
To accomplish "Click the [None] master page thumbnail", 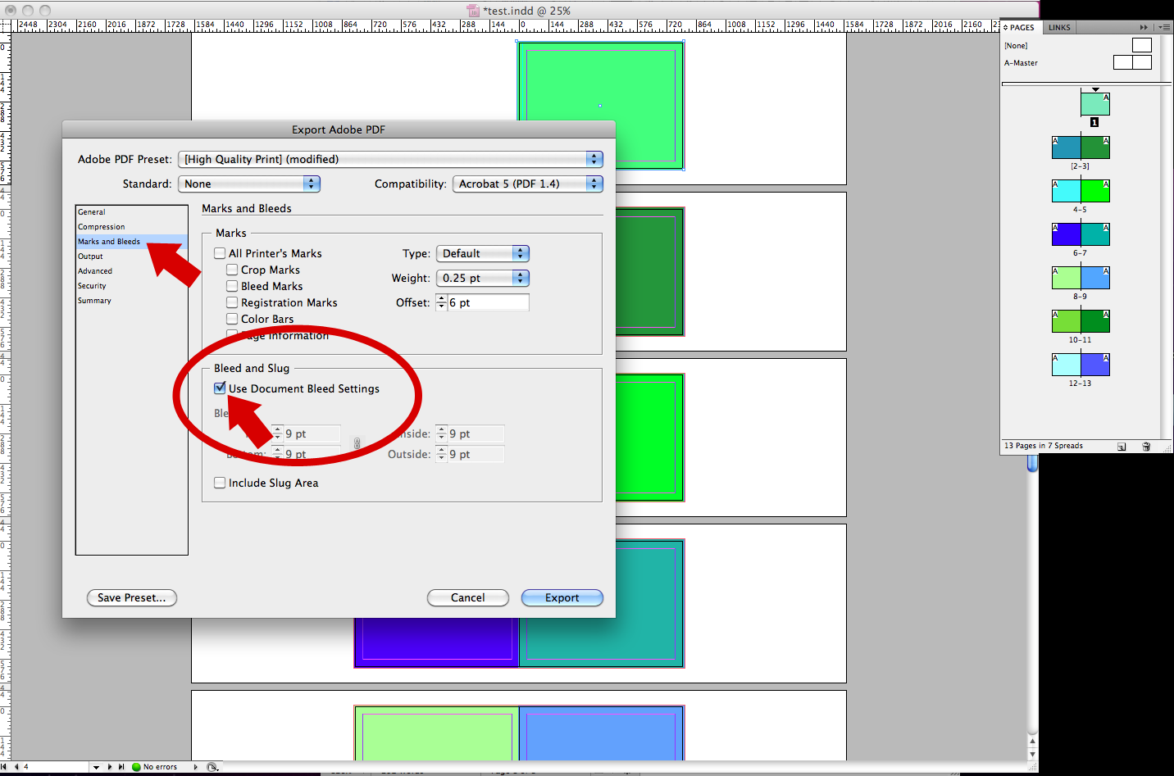I will (x=1142, y=45).
